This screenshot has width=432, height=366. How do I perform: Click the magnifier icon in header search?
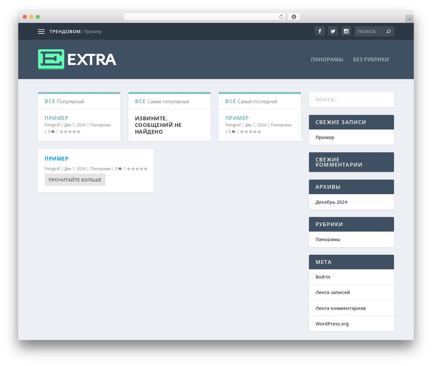(388, 31)
